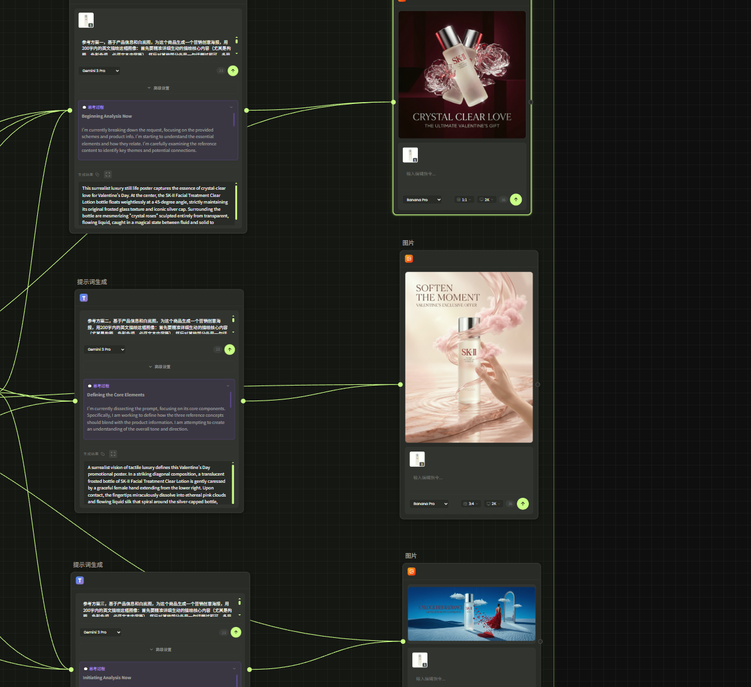Screen dimensions: 751x687
Task: Click orange image icon above the blue desert poster
Action: (411, 572)
